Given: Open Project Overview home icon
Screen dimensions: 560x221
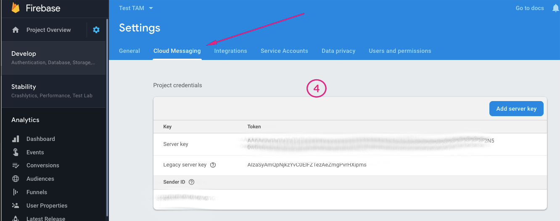Looking at the screenshot, I should point(16,30).
